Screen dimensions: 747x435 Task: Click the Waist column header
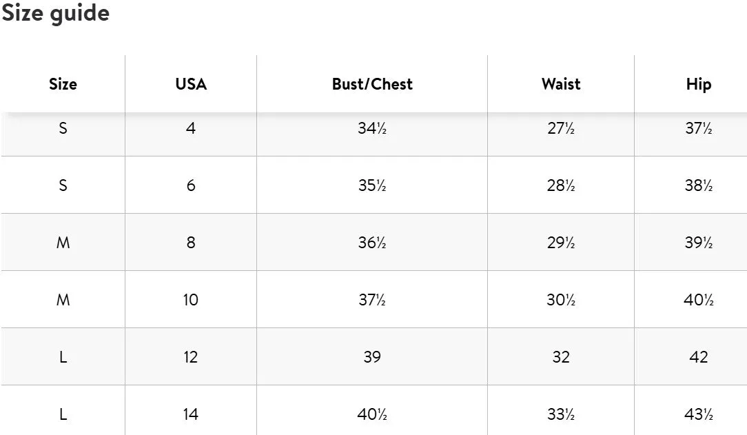[561, 84]
